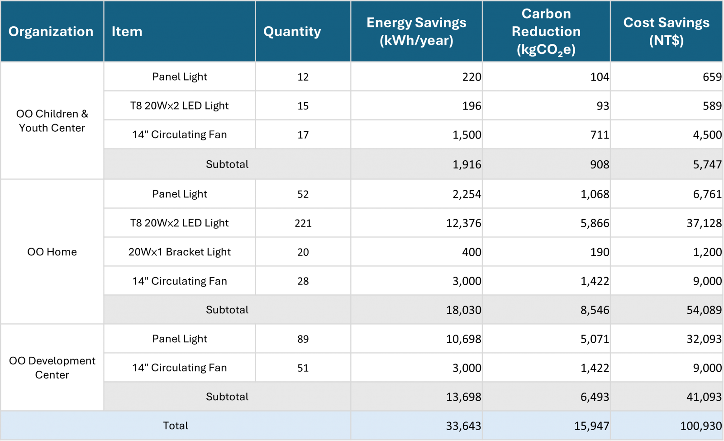Click the energy subtotal cell showing 13,698
Screen dimensions: 724x441
coord(463,397)
